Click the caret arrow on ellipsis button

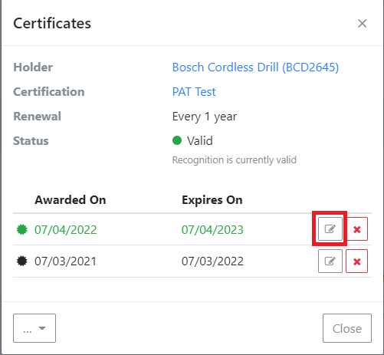coord(42,328)
